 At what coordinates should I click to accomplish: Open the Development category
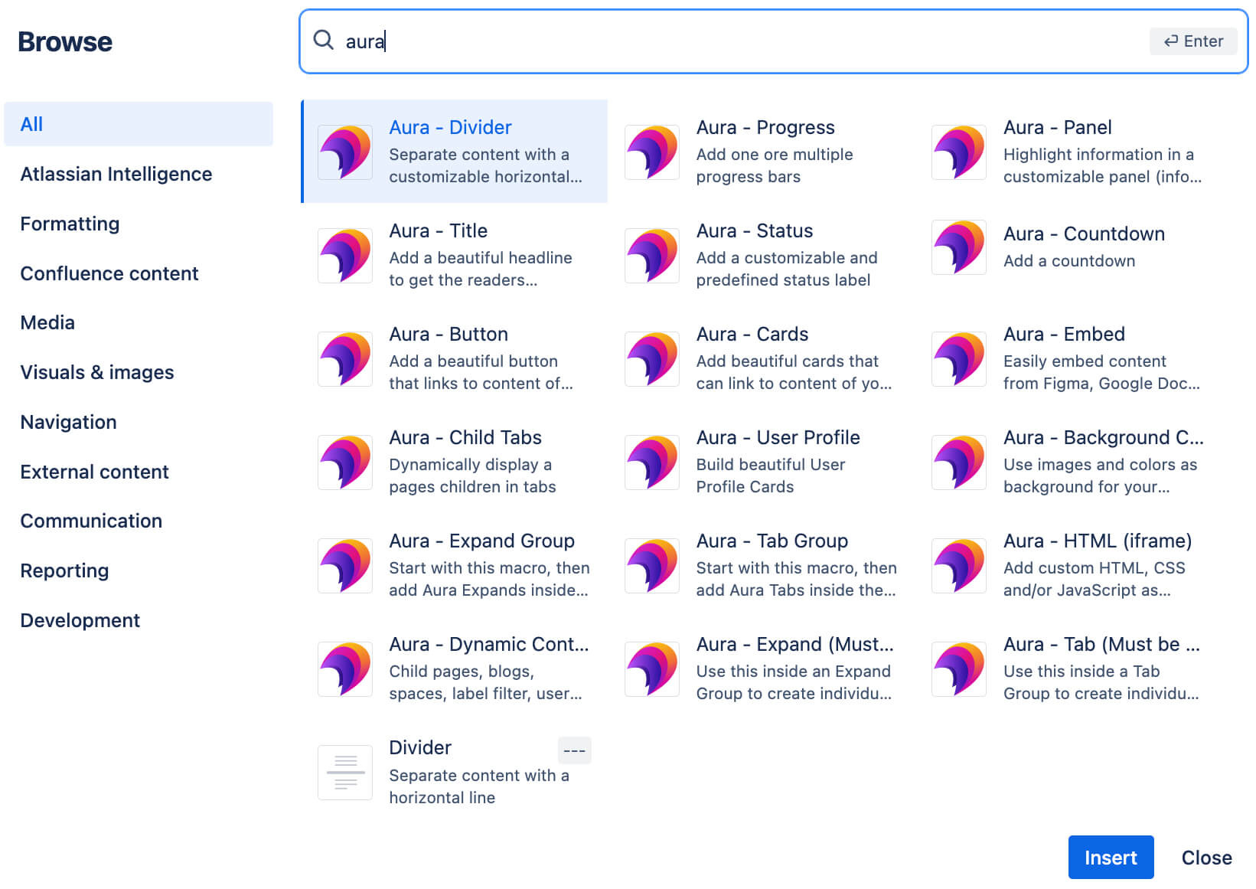click(80, 620)
